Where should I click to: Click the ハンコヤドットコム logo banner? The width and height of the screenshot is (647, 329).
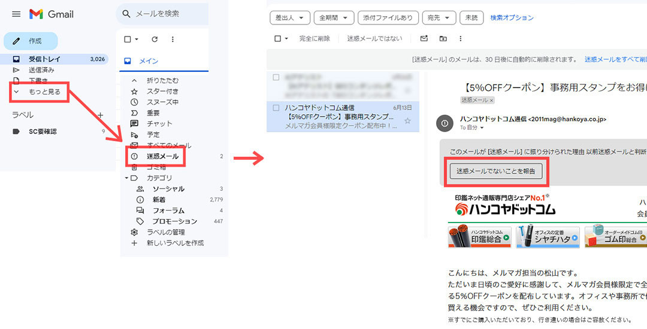(x=506, y=206)
